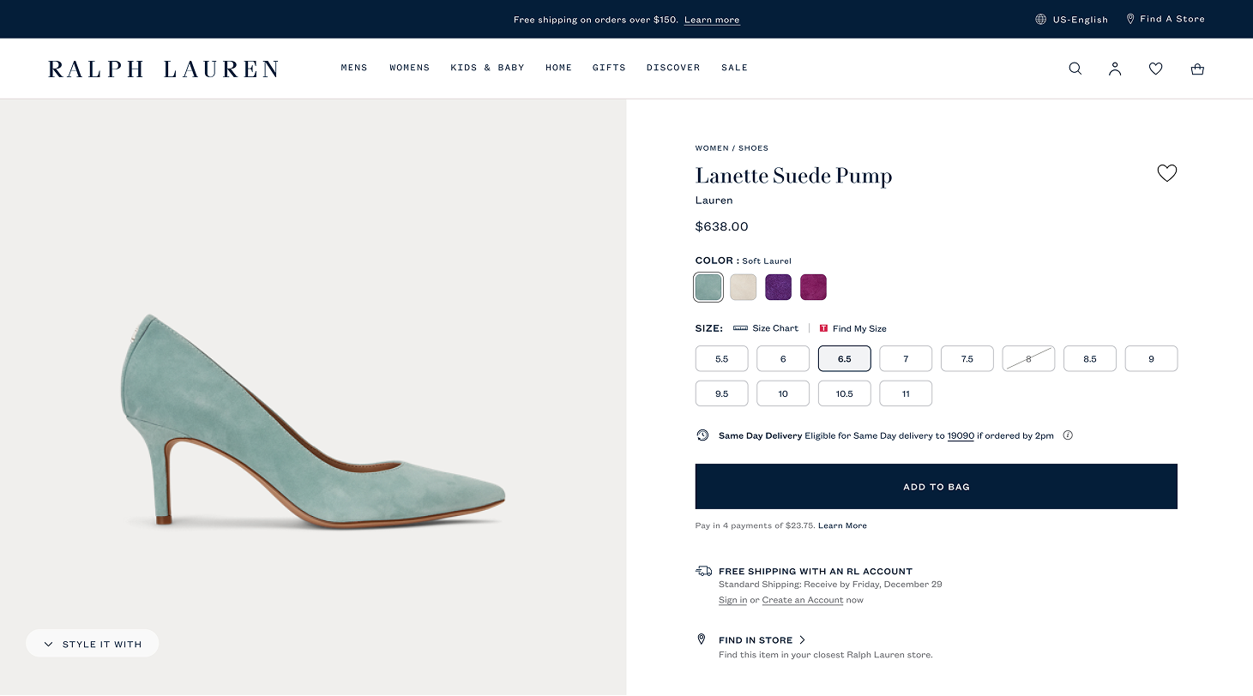Open the header wishlist heart icon
Image resolution: width=1253 pixels, height=696 pixels.
click(x=1156, y=69)
